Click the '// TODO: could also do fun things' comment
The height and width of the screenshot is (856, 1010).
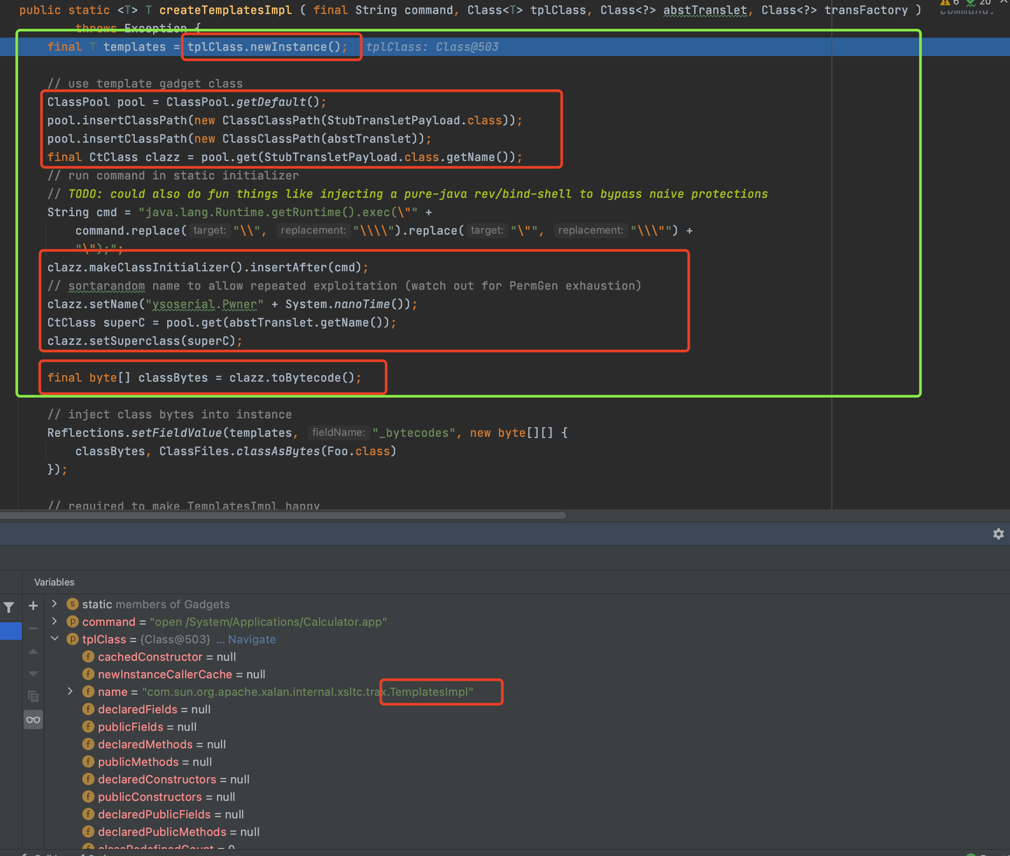(407, 193)
